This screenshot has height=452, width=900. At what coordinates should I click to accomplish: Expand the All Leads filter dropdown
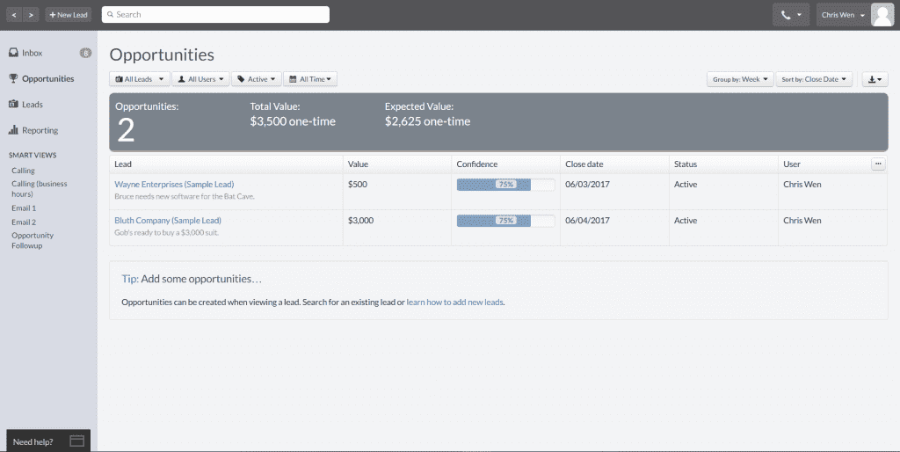[140, 79]
